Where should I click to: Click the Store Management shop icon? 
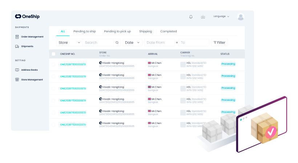pyautogui.click(x=17, y=80)
